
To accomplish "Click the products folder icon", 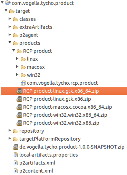I will pyautogui.click(x=16, y=43).
